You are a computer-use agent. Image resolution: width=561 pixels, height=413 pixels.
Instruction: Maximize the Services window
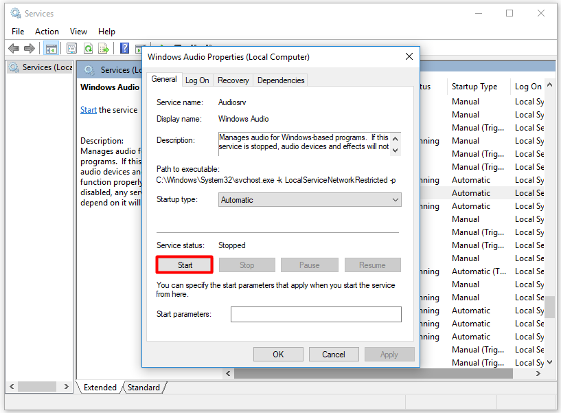pyautogui.click(x=510, y=14)
